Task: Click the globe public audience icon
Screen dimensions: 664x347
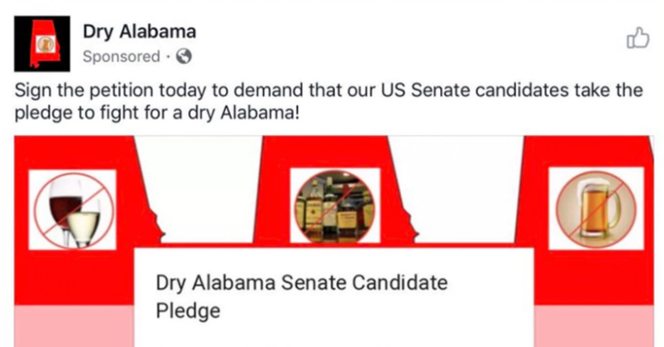Action: coord(184,56)
